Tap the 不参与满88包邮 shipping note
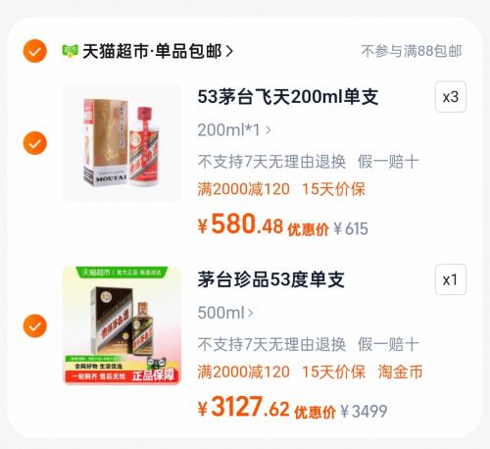490x449 pixels. [x=412, y=51]
